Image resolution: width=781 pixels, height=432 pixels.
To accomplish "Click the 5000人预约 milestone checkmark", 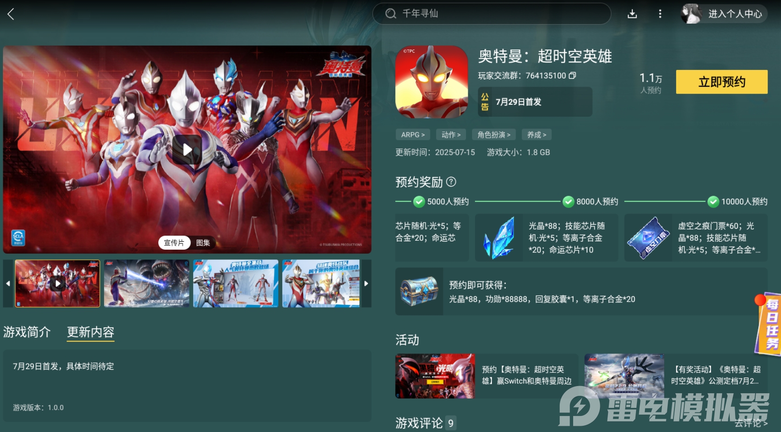I will tap(419, 202).
